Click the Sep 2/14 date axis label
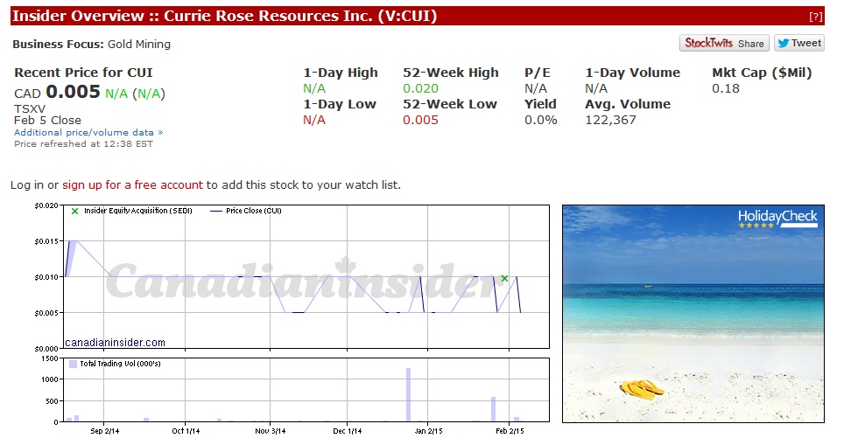This screenshot has height=438, width=844. tap(104, 431)
